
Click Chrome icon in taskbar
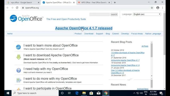106,93
